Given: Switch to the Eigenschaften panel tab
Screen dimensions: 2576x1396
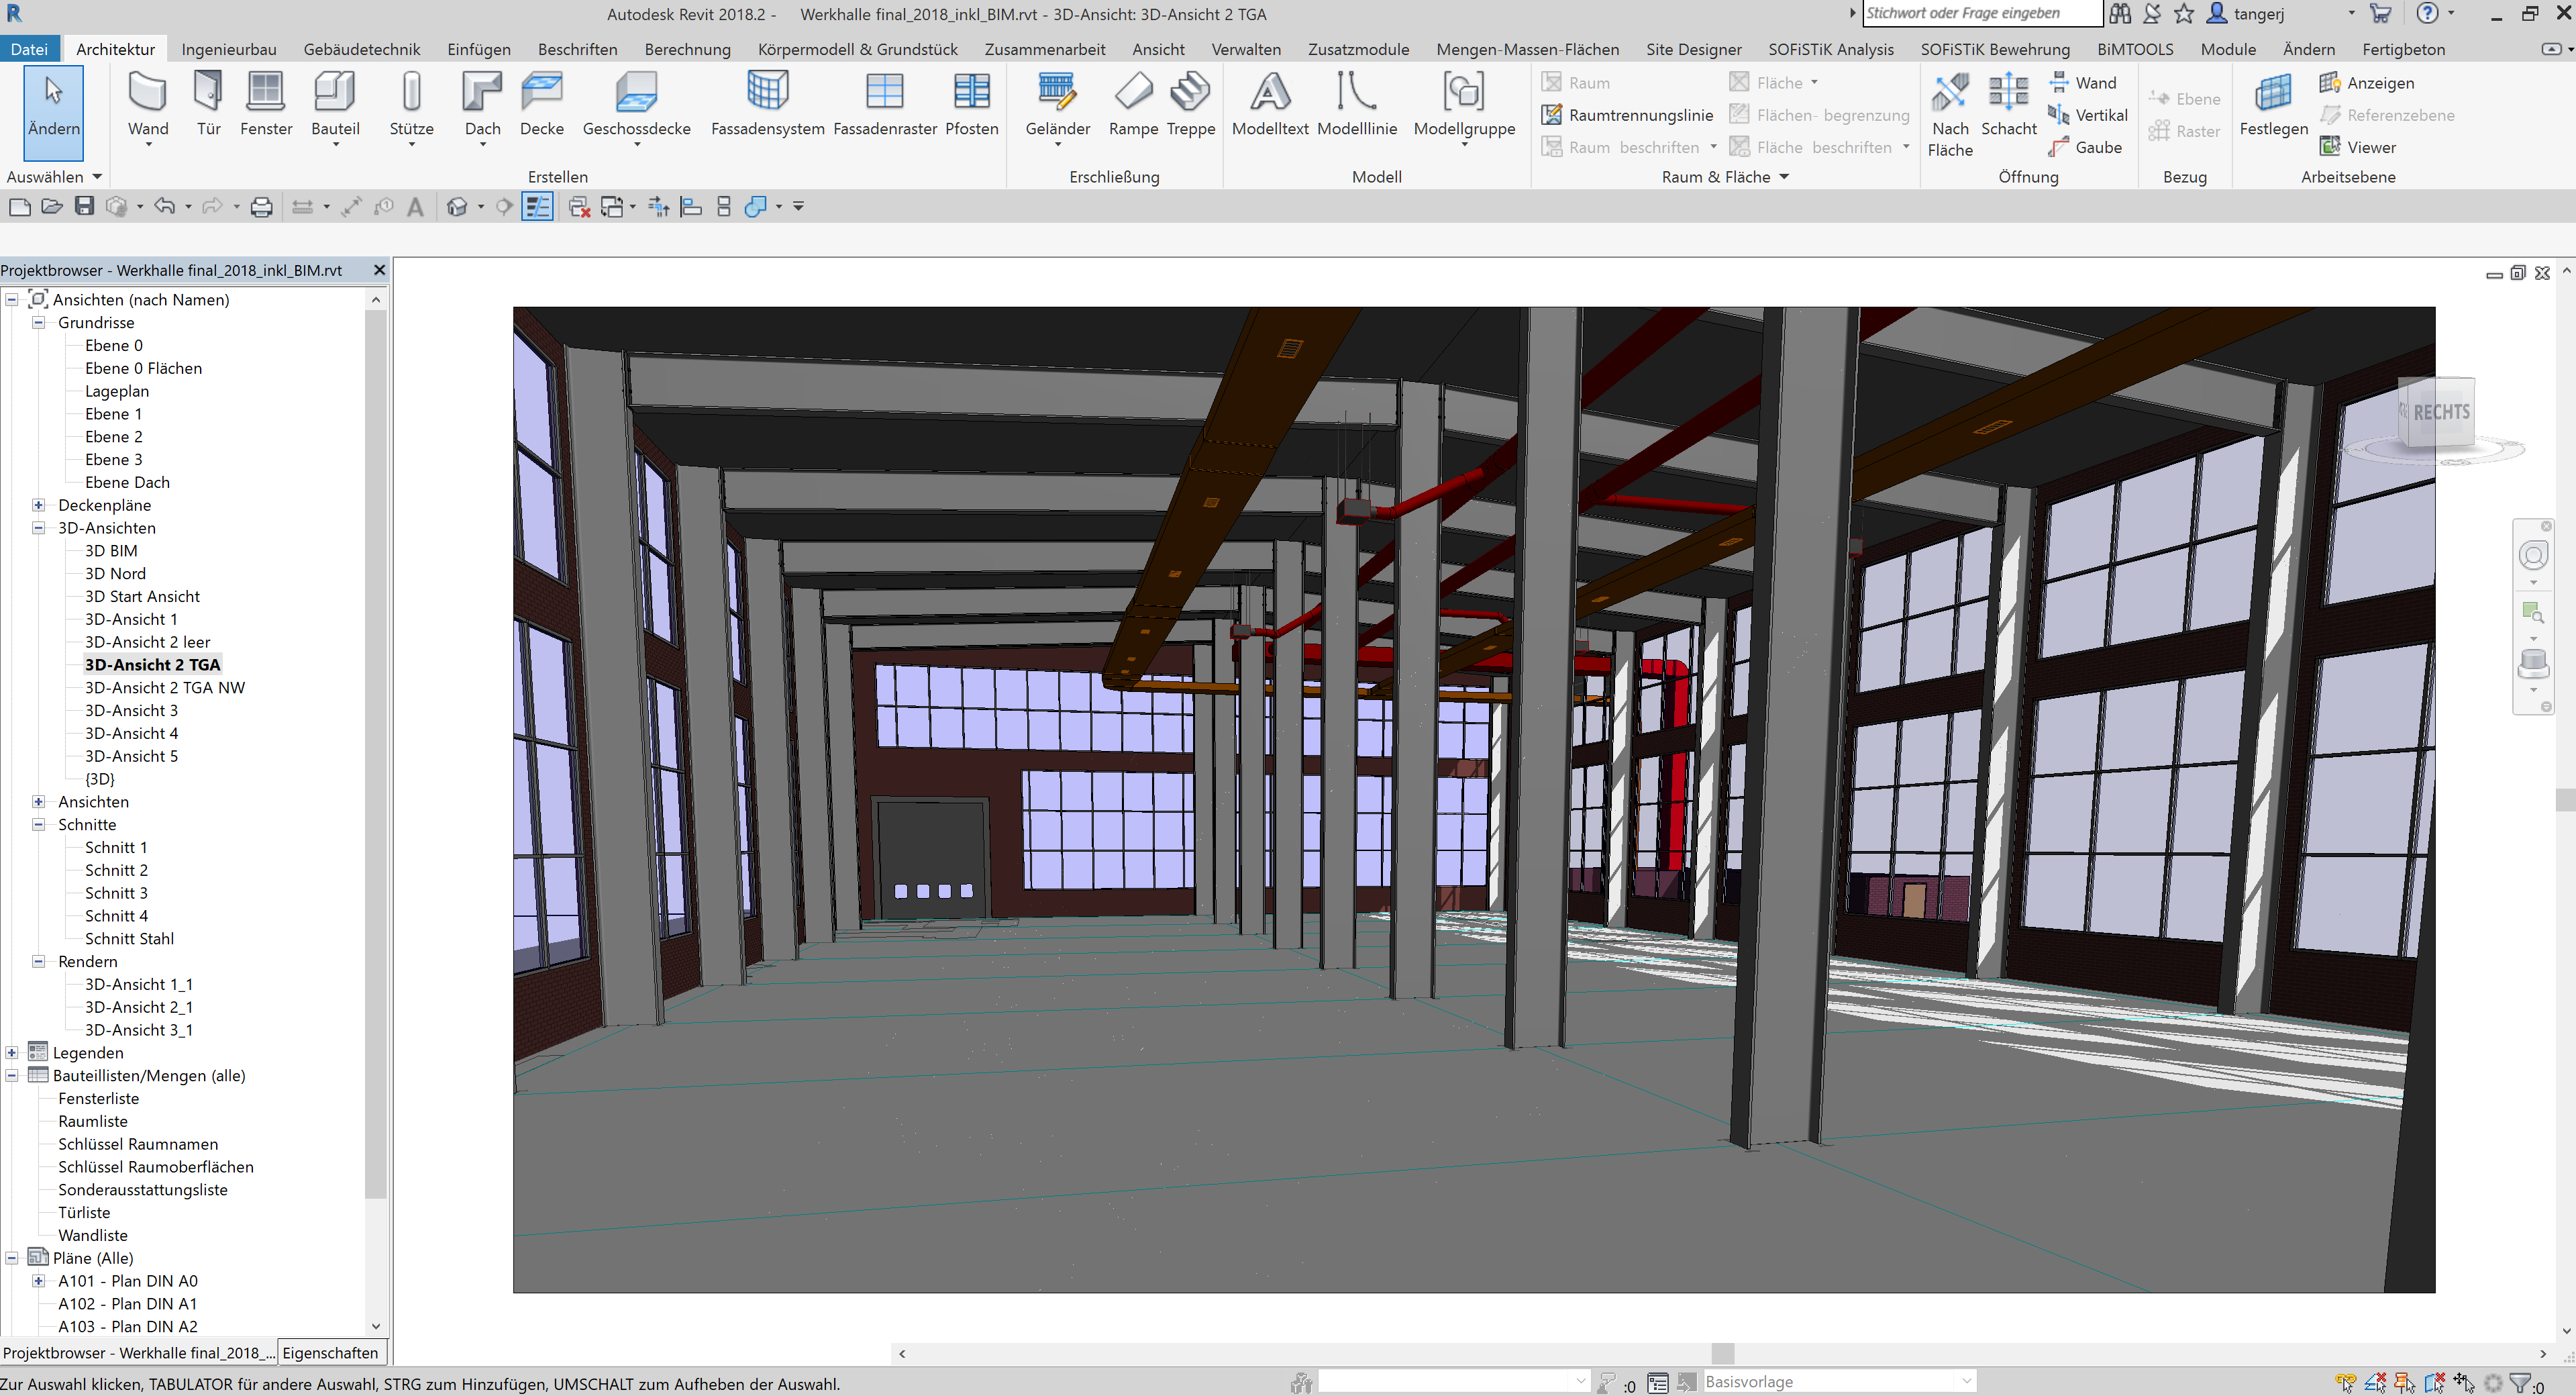Looking at the screenshot, I should tap(331, 1352).
